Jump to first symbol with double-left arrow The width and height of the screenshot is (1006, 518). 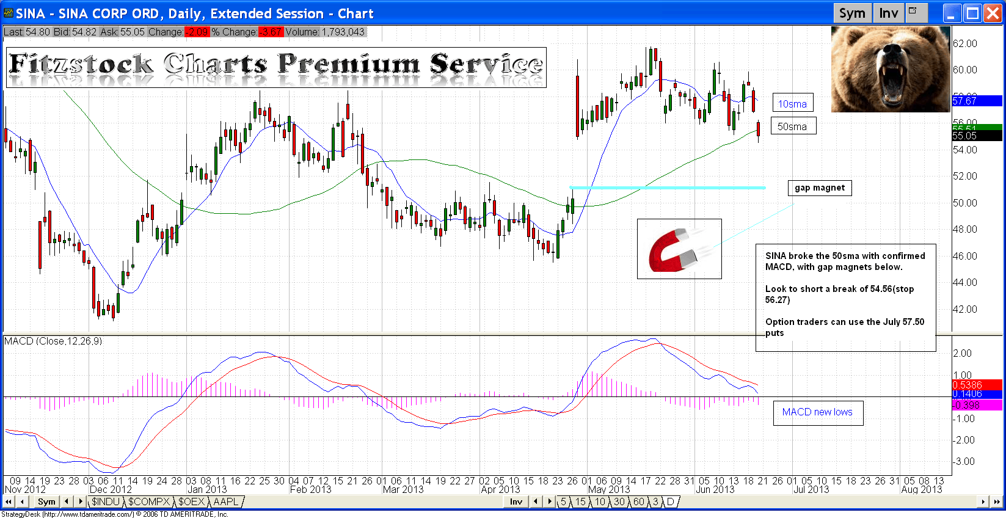(9, 502)
